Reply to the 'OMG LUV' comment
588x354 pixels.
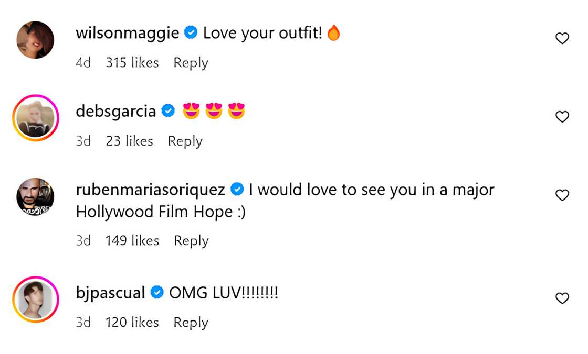click(191, 323)
